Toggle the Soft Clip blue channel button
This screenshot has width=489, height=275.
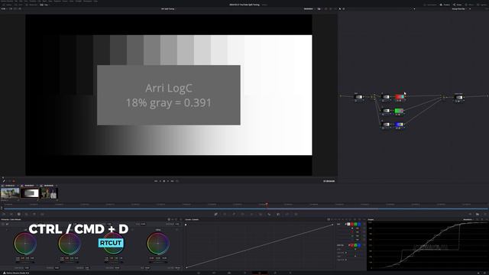359,245
